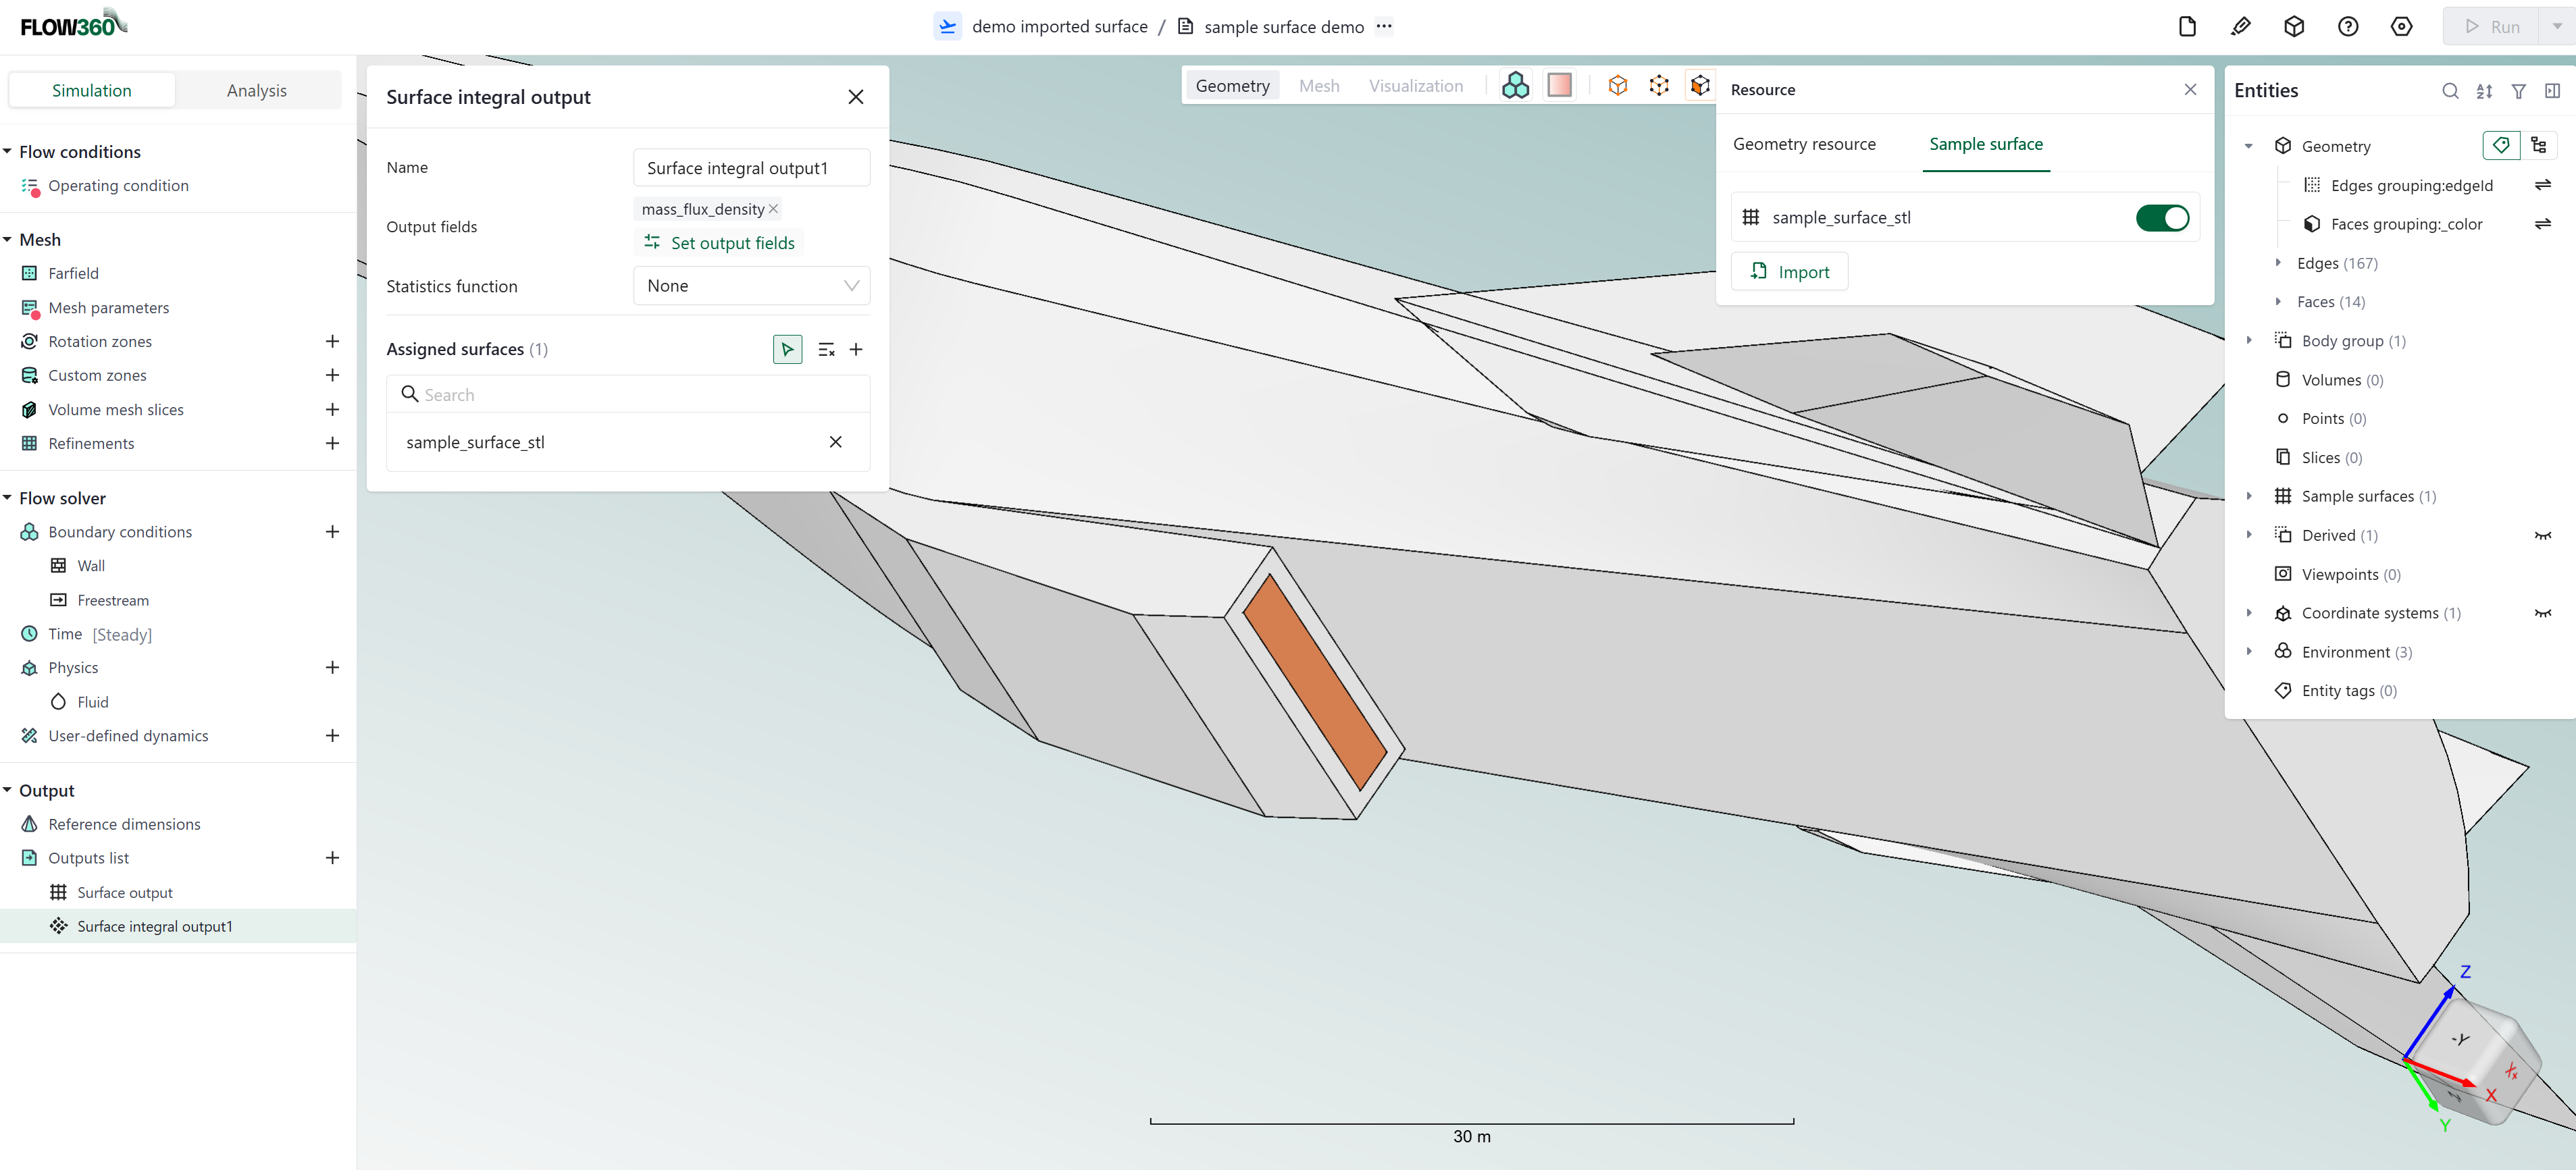Click the color gradient legend swatch in viewport toolbar
The width and height of the screenshot is (2576, 1170).
1560,85
